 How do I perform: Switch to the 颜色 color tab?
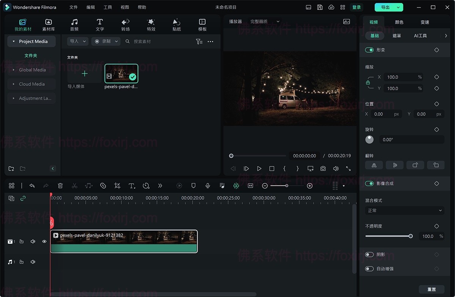coord(399,22)
